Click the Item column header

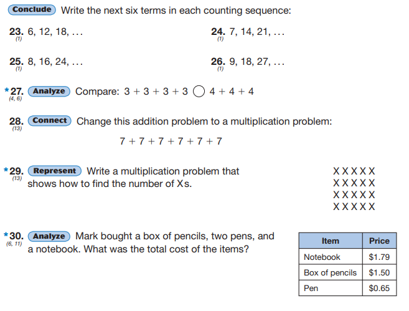click(x=330, y=241)
